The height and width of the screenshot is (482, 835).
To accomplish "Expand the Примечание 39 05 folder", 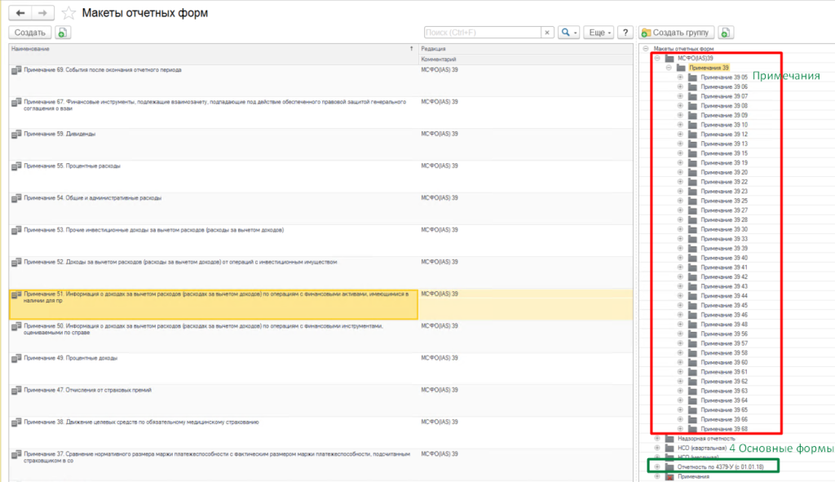I will [x=680, y=77].
